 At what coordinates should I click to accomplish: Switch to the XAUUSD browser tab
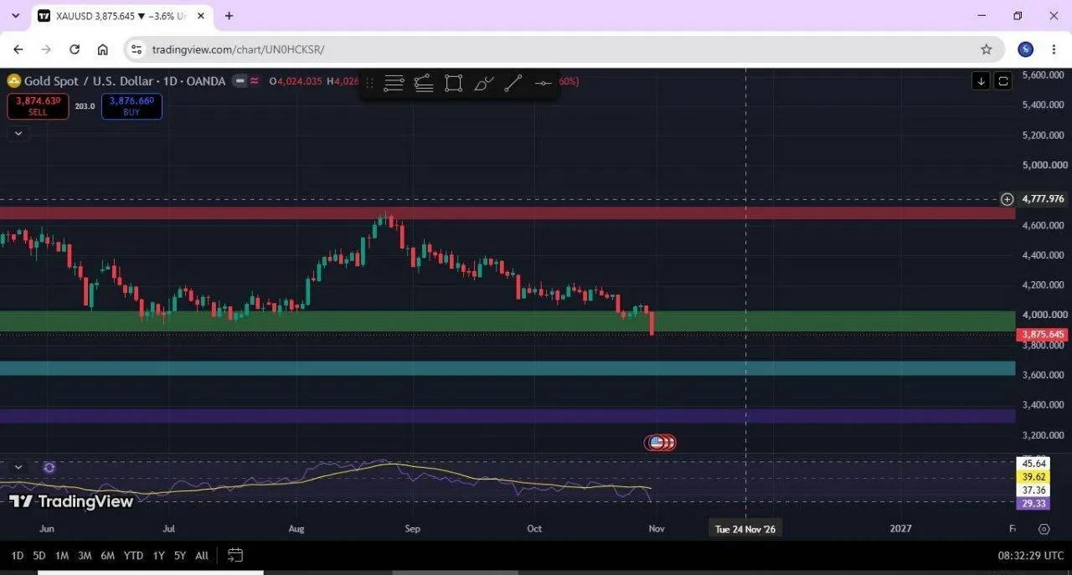pos(122,16)
